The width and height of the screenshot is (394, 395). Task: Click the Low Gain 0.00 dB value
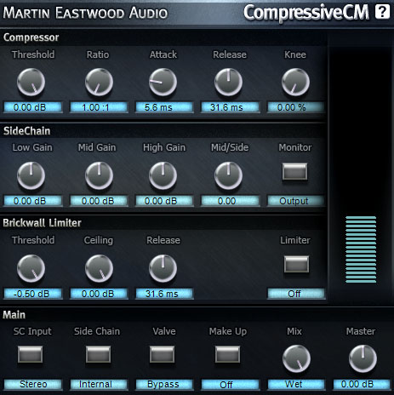pyautogui.click(x=32, y=201)
